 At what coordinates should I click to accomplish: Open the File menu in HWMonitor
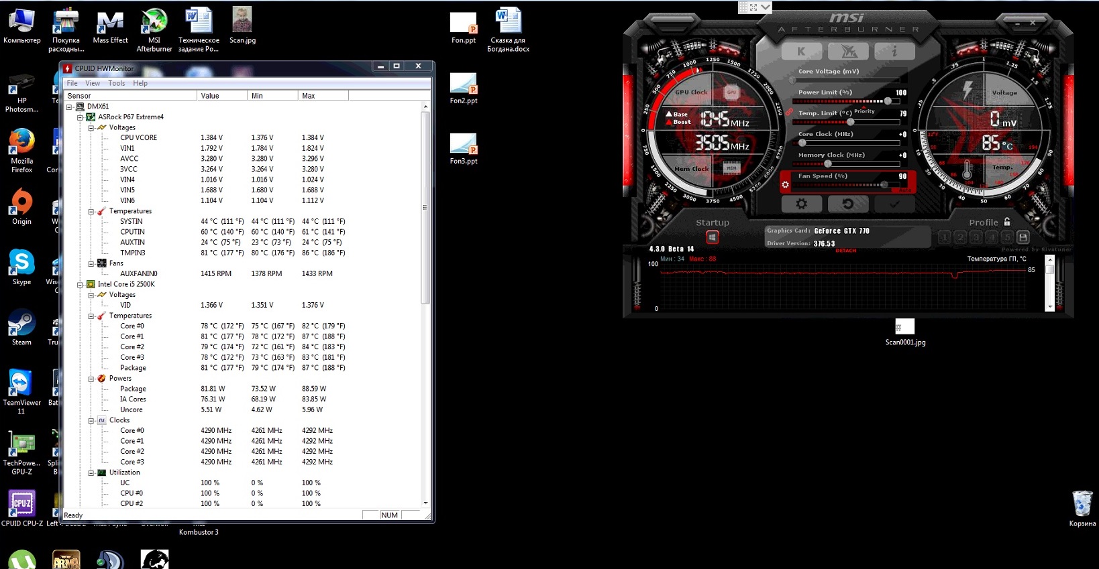pos(72,83)
